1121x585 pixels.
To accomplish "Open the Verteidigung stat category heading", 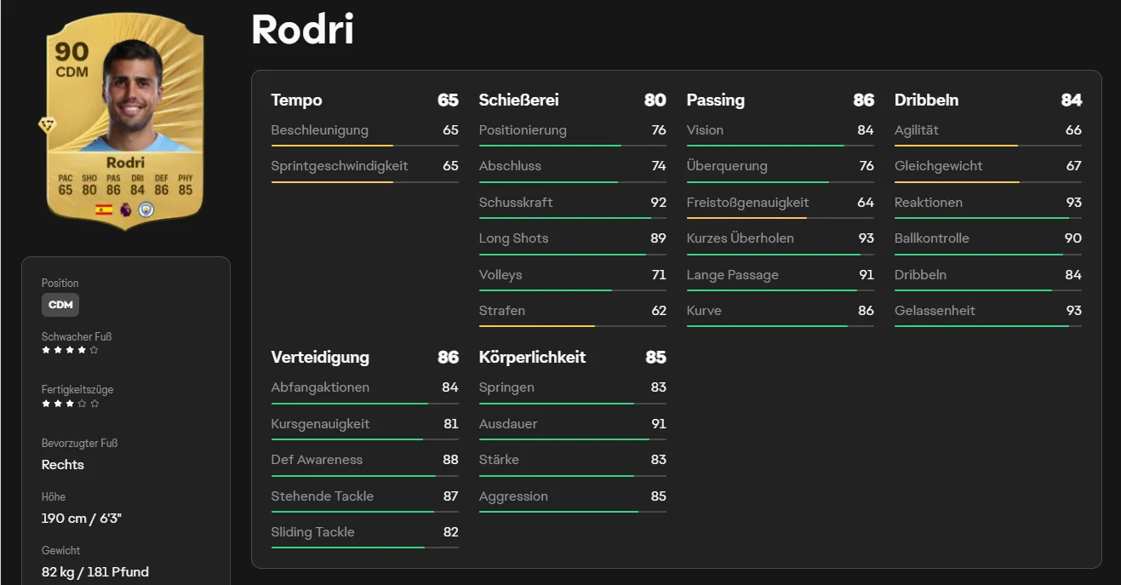I will (x=320, y=357).
